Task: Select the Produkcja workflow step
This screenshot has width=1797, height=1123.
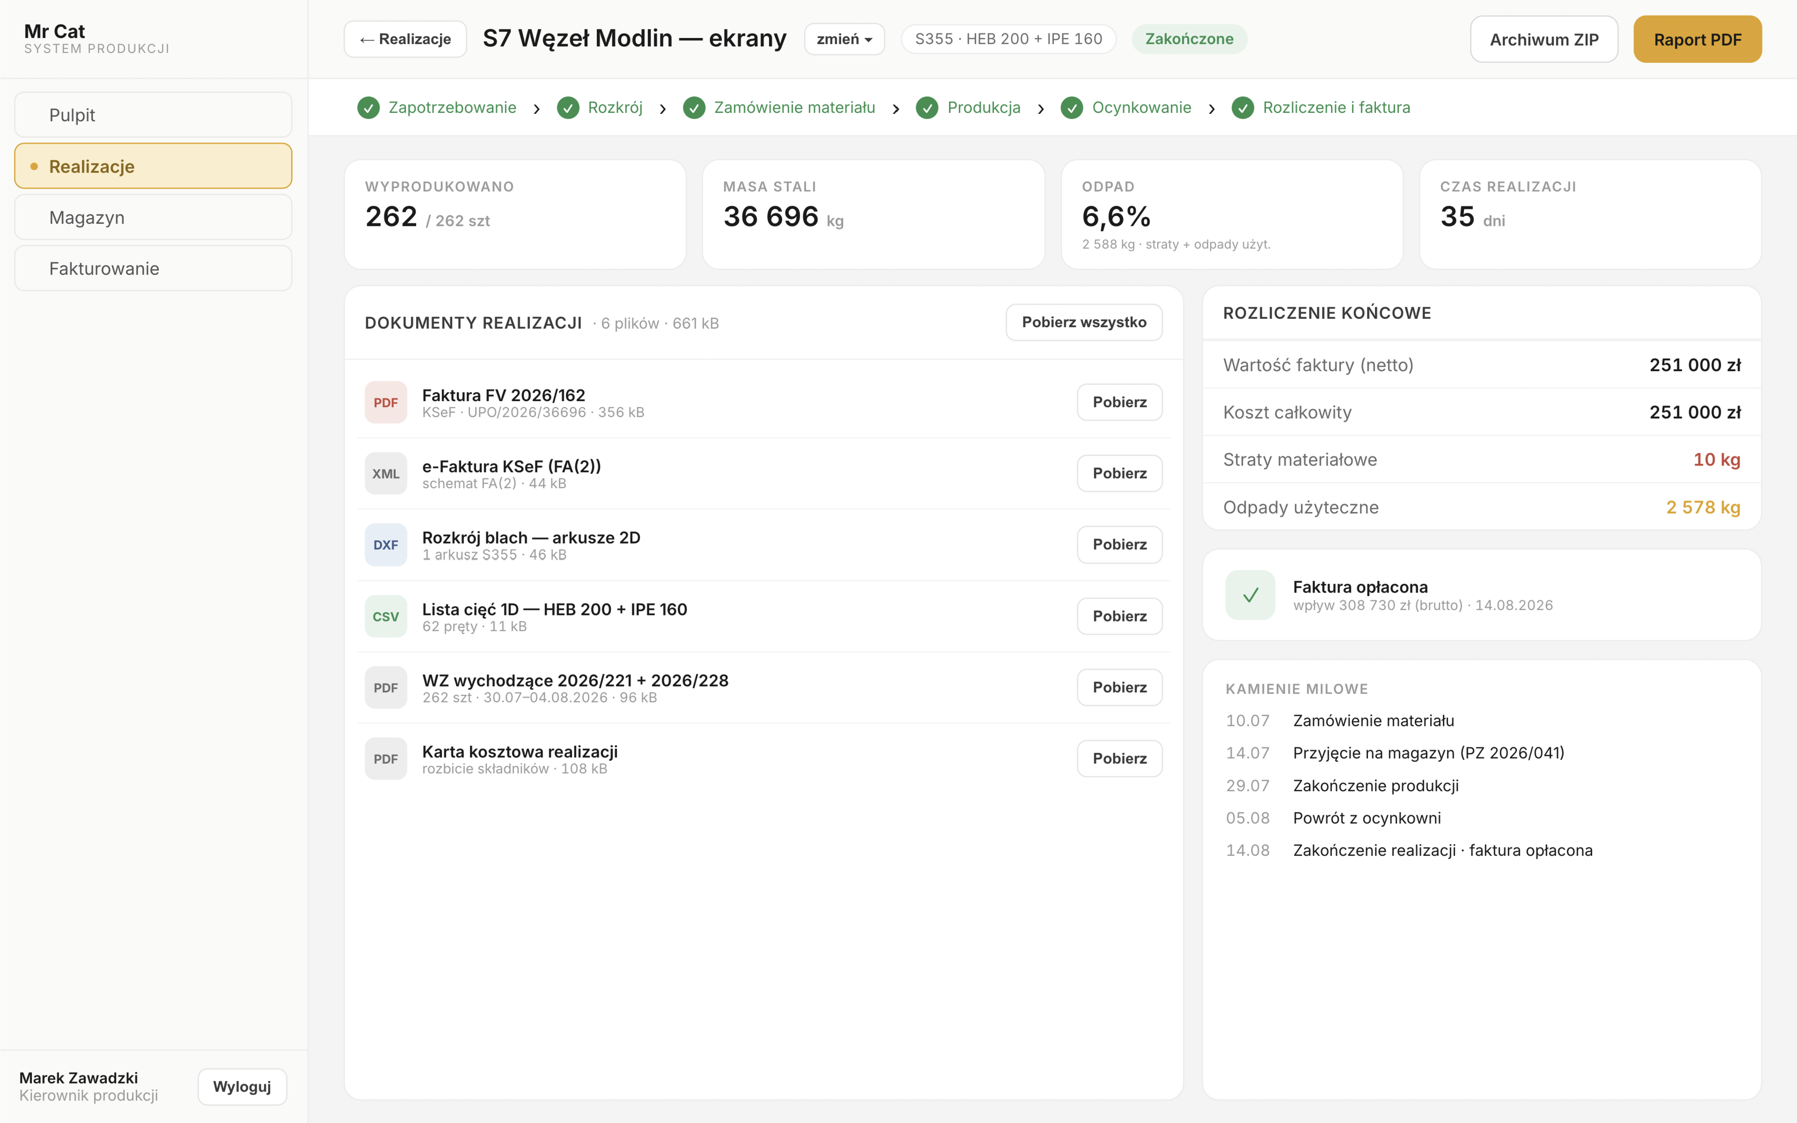Action: 968,108
